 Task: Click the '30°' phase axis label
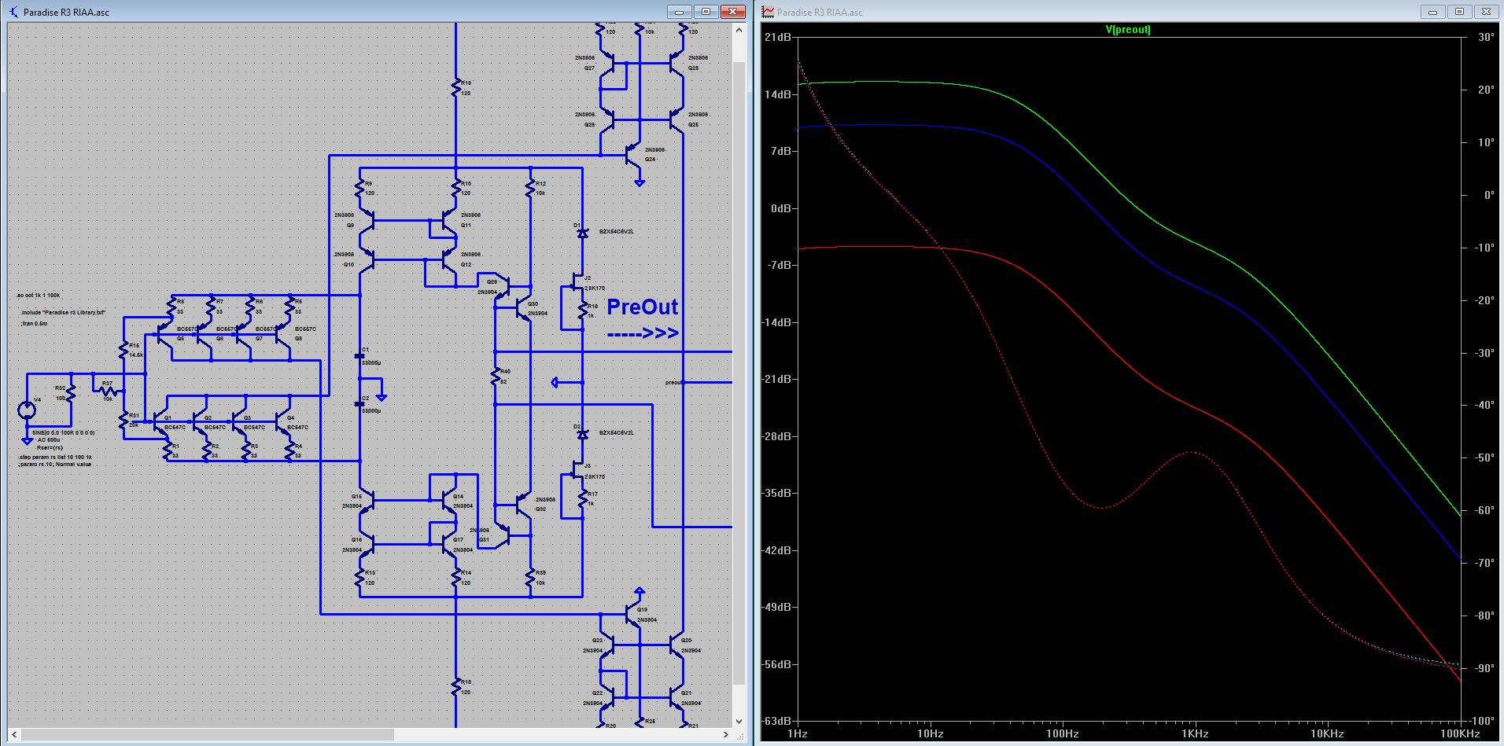[x=1486, y=37]
